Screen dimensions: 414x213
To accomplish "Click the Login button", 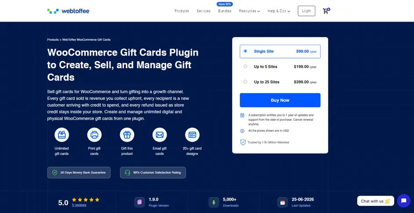I will pyautogui.click(x=306, y=11).
